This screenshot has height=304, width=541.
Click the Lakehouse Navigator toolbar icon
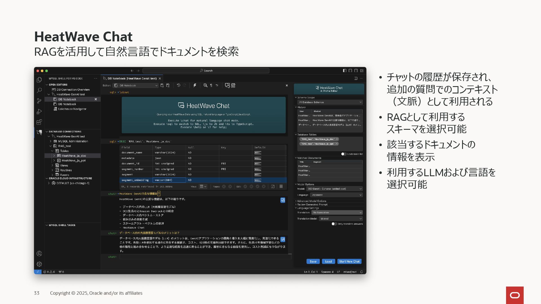[x=233, y=85]
